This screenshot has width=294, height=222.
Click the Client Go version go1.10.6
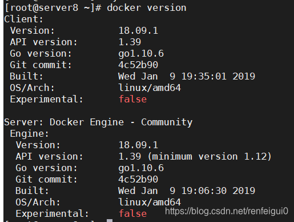(141, 54)
